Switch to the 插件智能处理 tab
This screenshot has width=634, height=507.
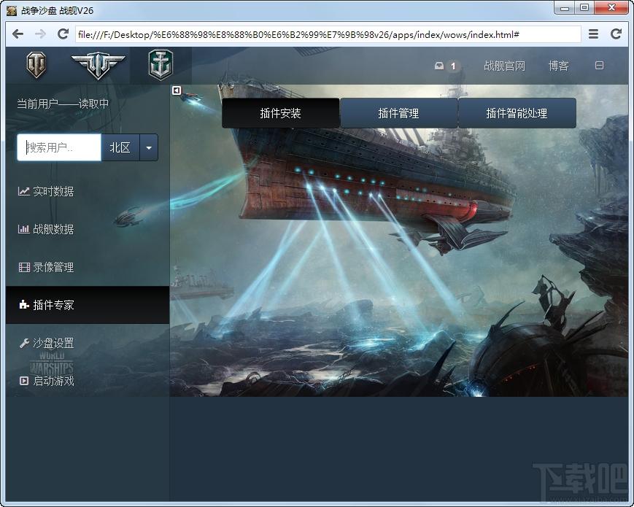coord(517,113)
